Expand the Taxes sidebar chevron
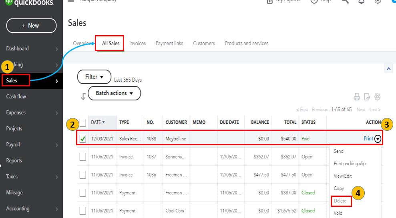Screen dimensions: 396x218 (x=57, y=177)
